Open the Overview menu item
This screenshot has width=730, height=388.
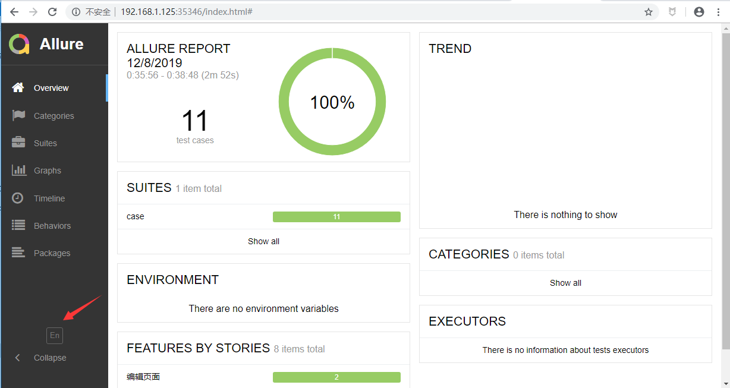[x=54, y=88]
